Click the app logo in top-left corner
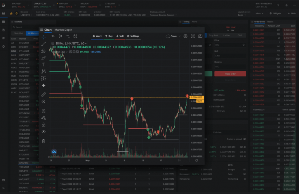 pos(4,5)
